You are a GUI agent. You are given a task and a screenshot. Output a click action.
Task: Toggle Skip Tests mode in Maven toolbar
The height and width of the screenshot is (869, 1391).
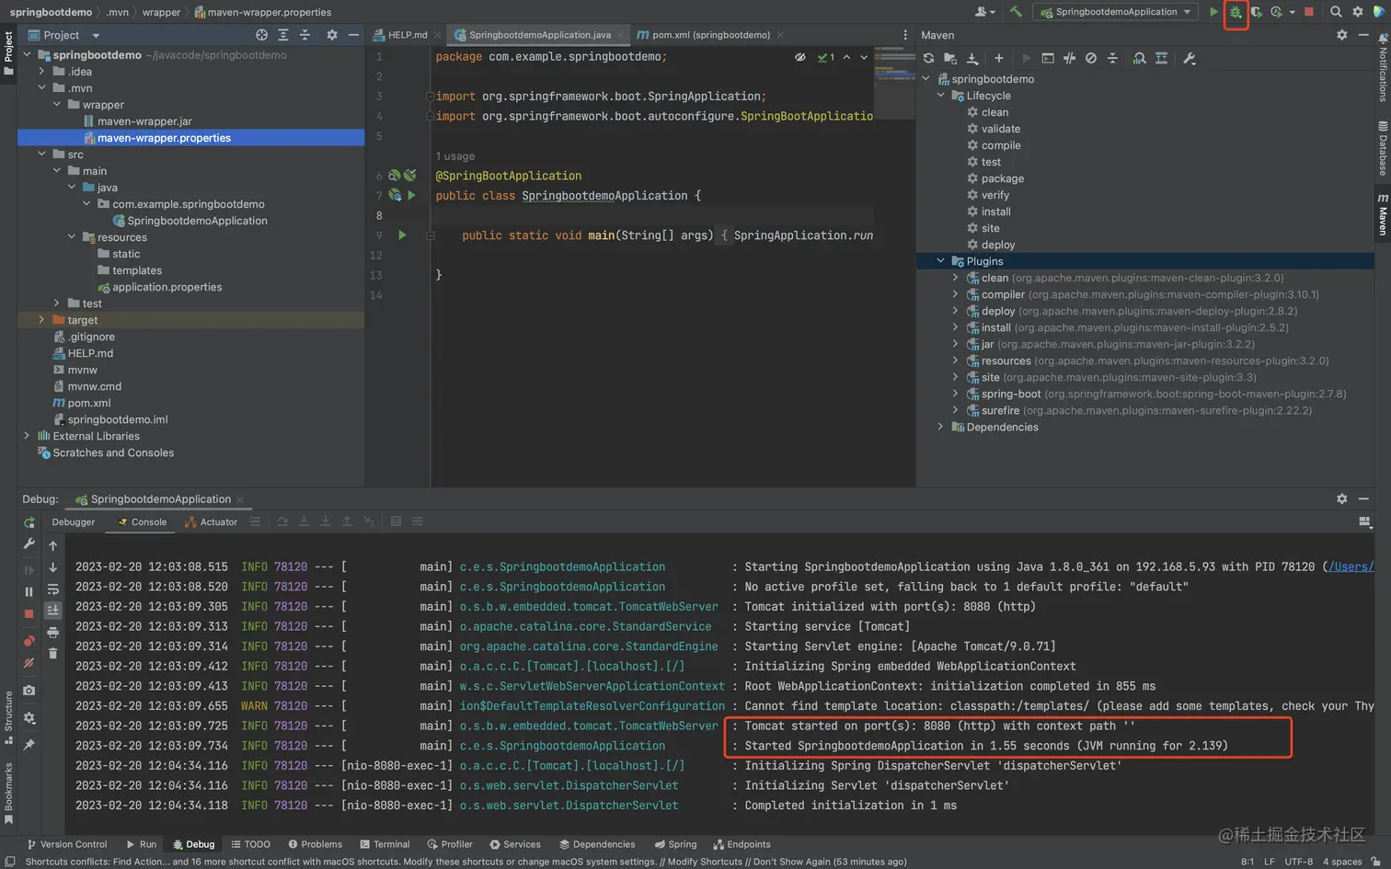coord(1090,58)
